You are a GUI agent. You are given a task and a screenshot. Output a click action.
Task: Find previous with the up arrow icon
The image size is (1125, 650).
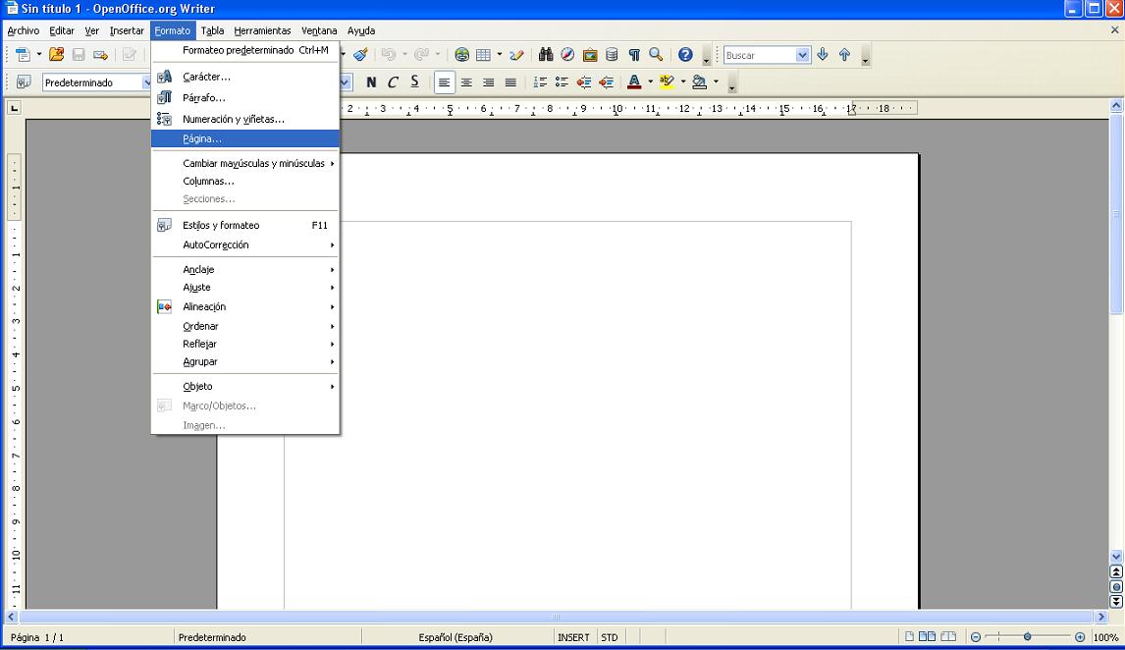844,55
